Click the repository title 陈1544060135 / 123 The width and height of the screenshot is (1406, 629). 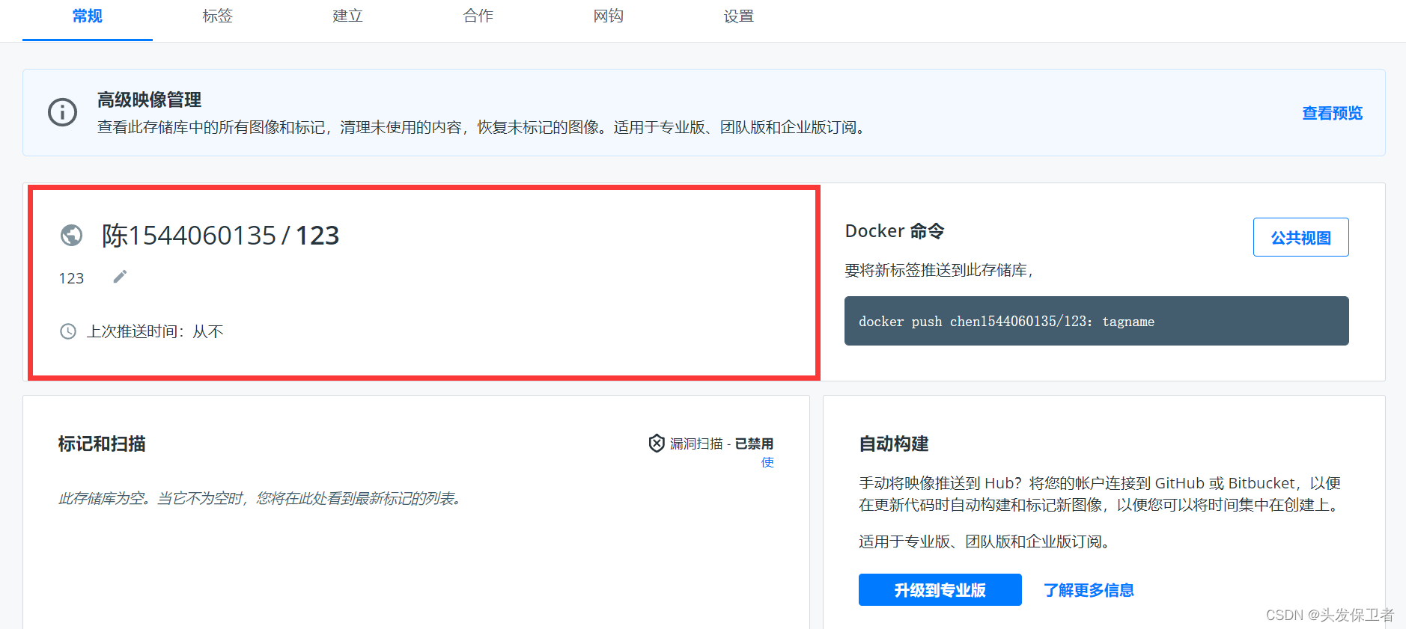pos(221,236)
